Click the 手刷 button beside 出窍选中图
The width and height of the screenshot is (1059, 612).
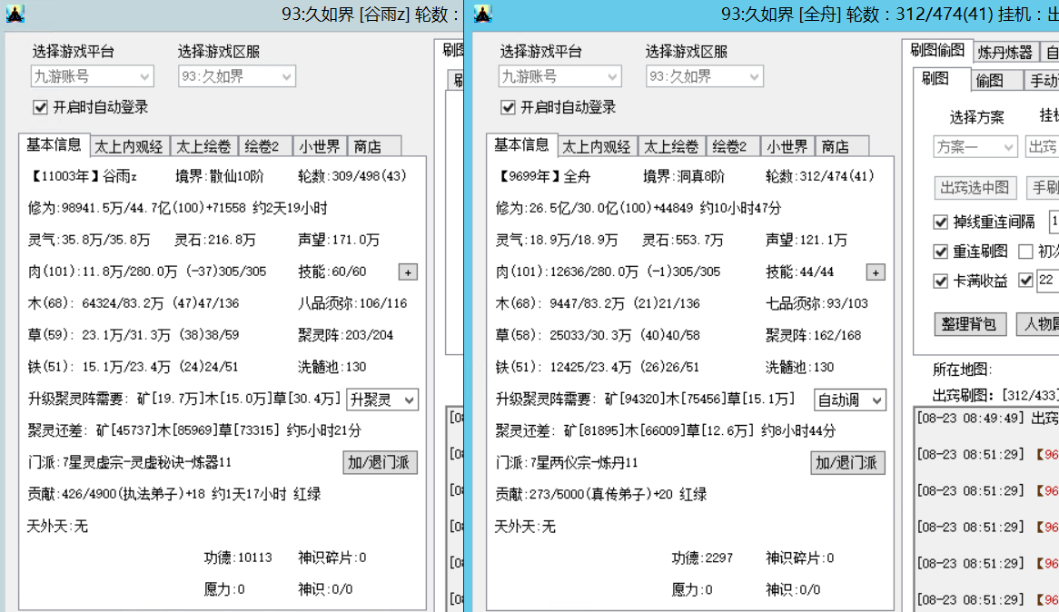coord(1043,187)
